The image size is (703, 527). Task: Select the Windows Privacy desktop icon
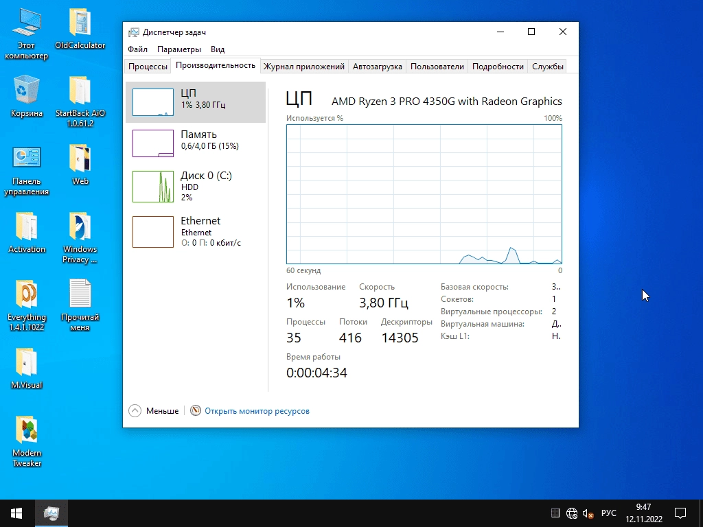point(80,238)
